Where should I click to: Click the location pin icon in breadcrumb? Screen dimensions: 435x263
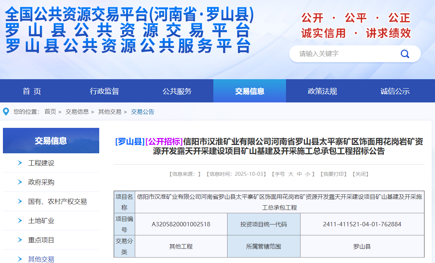[x=6, y=112]
